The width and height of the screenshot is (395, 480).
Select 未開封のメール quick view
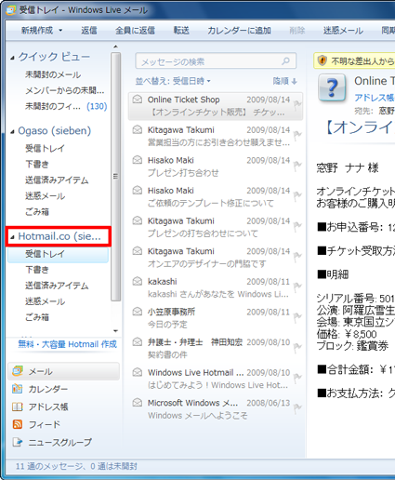[53, 74]
